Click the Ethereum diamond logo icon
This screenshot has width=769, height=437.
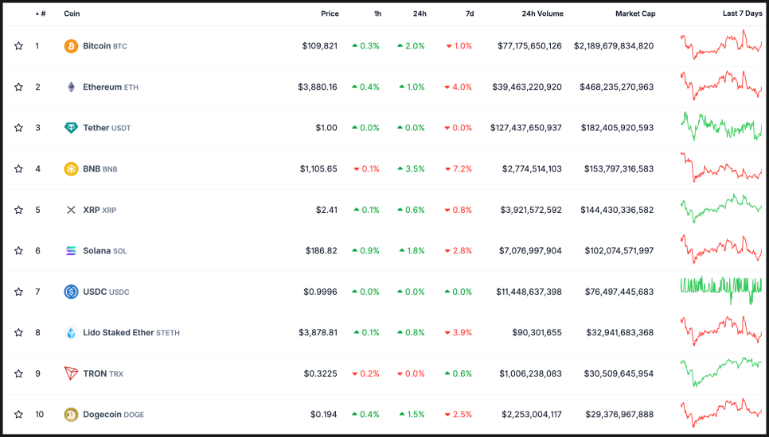(71, 87)
